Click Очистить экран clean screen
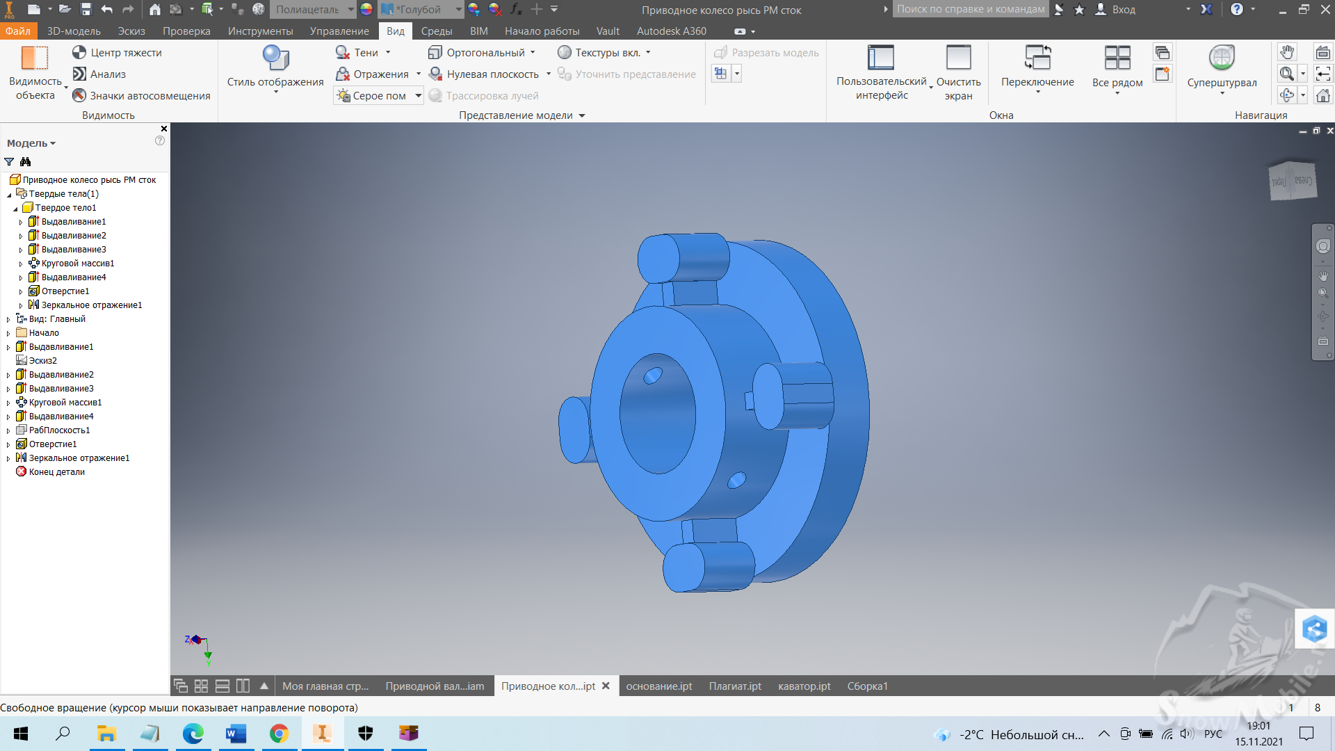 click(x=958, y=73)
